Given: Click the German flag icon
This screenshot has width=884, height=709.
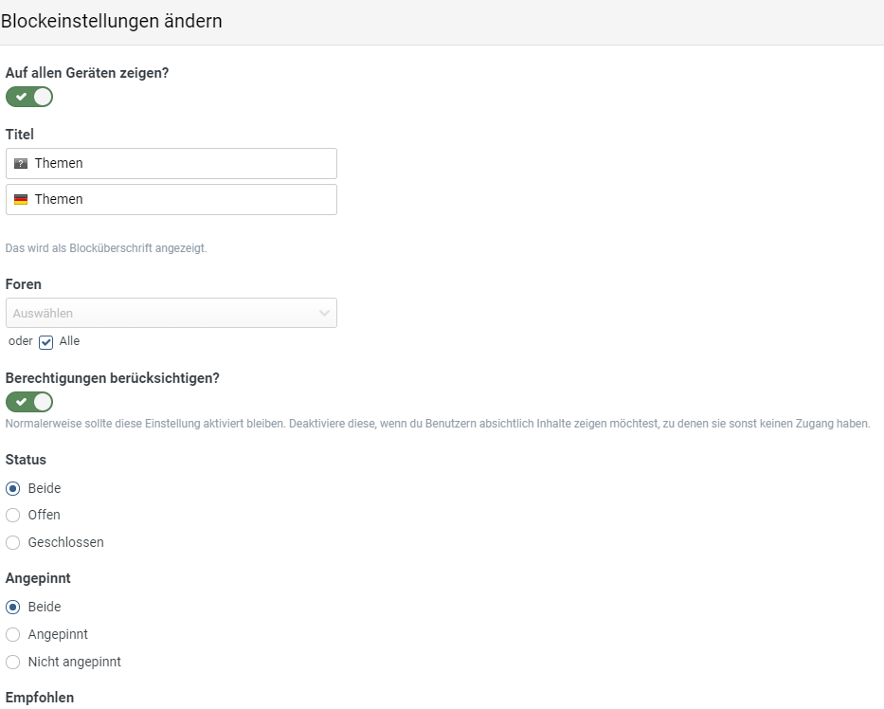Looking at the screenshot, I should coord(20,199).
